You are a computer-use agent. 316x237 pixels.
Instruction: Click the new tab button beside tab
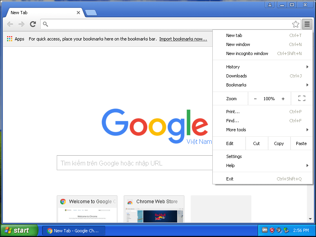(91, 13)
